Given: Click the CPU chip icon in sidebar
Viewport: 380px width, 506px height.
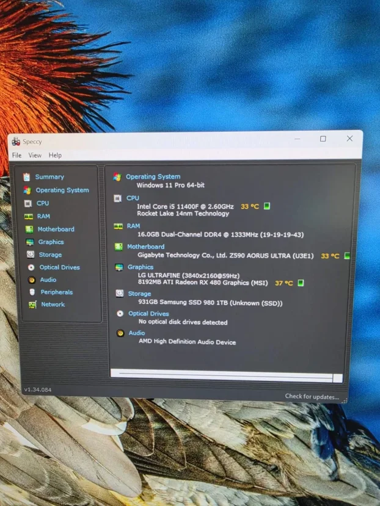Looking at the screenshot, I should [28, 203].
